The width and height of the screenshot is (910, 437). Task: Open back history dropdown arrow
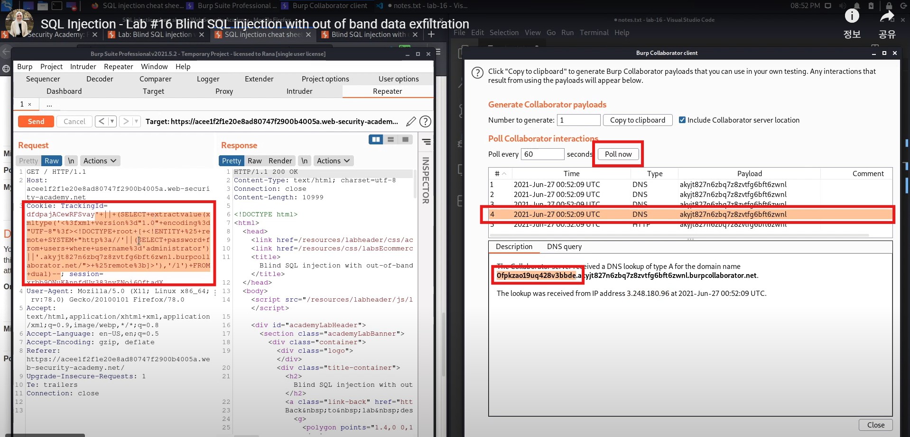point(112,121)
